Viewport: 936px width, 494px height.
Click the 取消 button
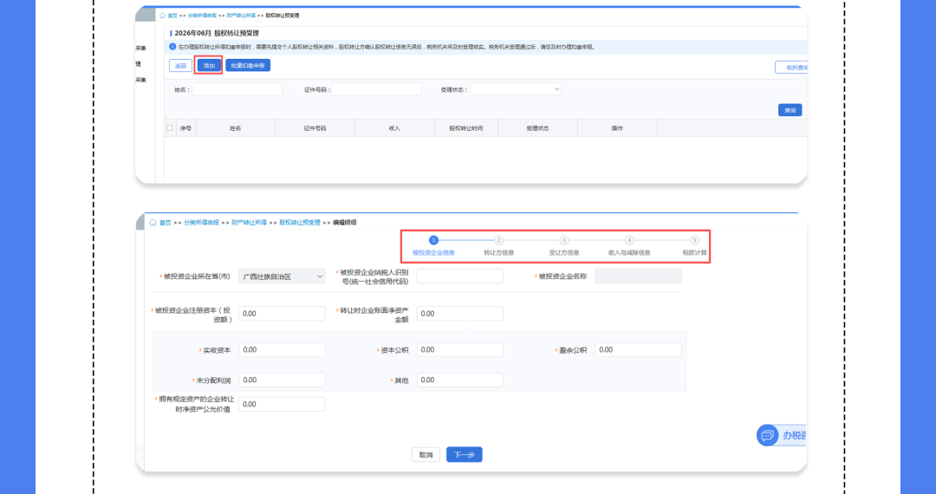click(426, 455)
